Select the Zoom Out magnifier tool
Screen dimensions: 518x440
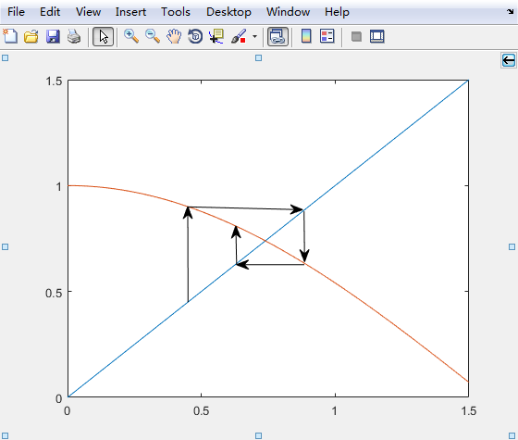point(153,36)
